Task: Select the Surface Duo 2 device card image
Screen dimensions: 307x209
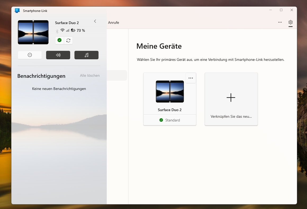Action: click(x=170, y=92)
